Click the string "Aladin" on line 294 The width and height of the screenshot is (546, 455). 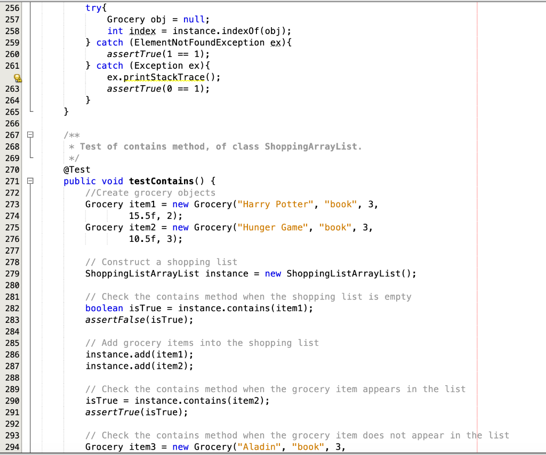(x=259, y=446)
